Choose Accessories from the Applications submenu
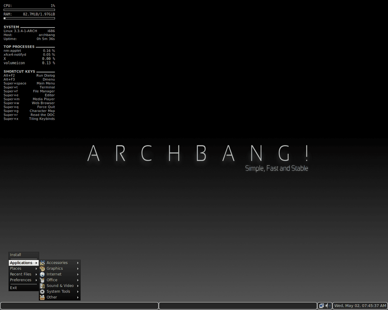 (x=57, y=262)
